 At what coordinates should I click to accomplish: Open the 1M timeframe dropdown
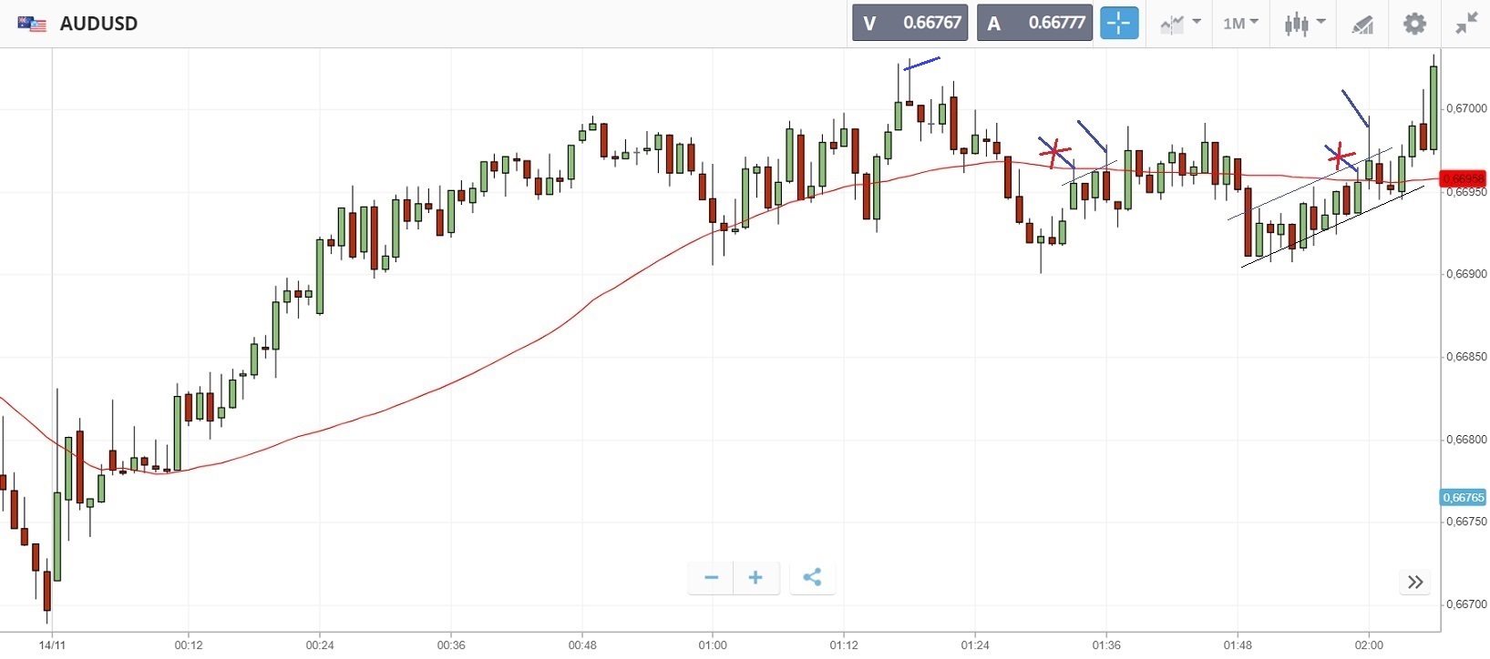[1240, 24]
